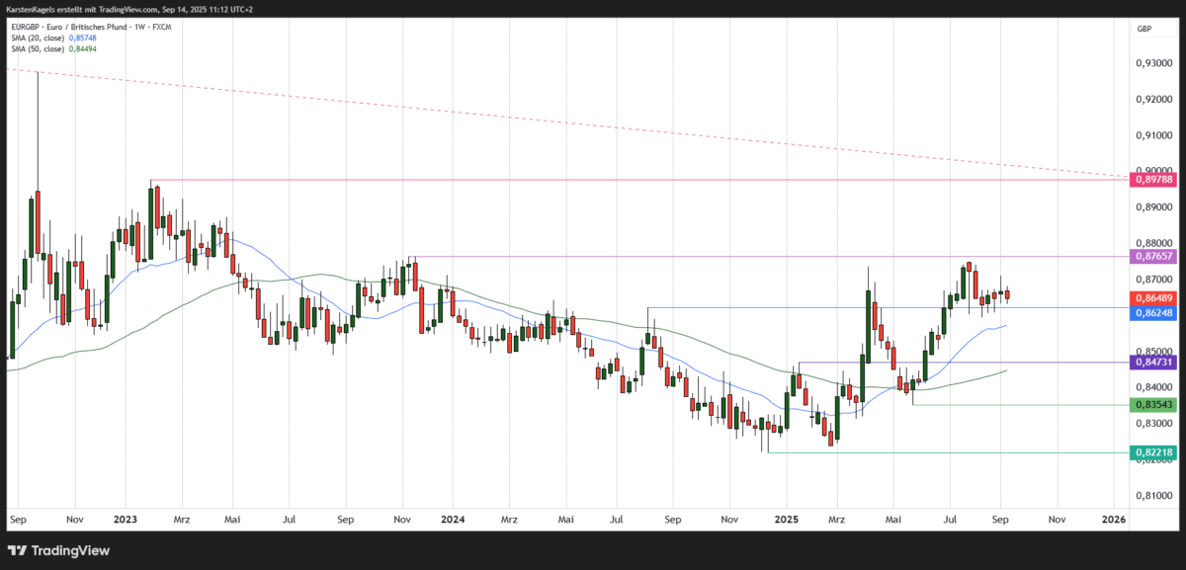
Task: Click the dark purple 0,84731 price label
Action: coord(1152,363)
